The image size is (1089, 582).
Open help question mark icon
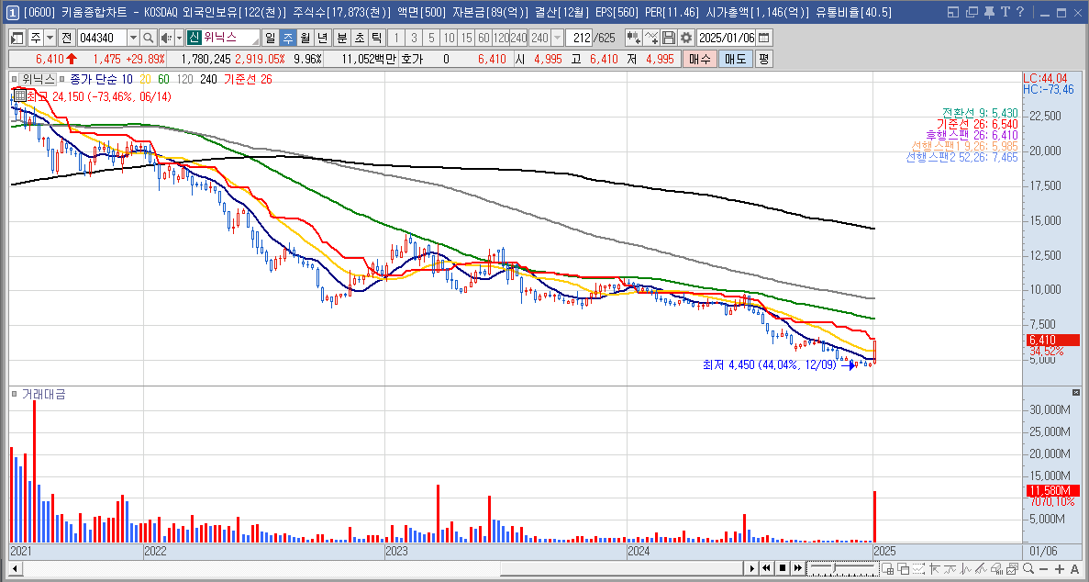click(x=1019, y=12)
